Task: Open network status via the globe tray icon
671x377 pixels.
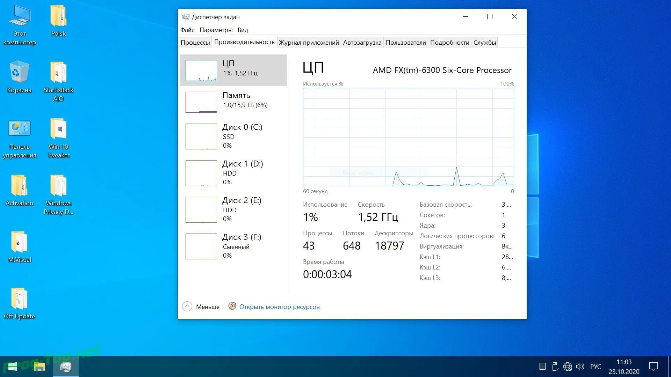Action: coord(568,367)
